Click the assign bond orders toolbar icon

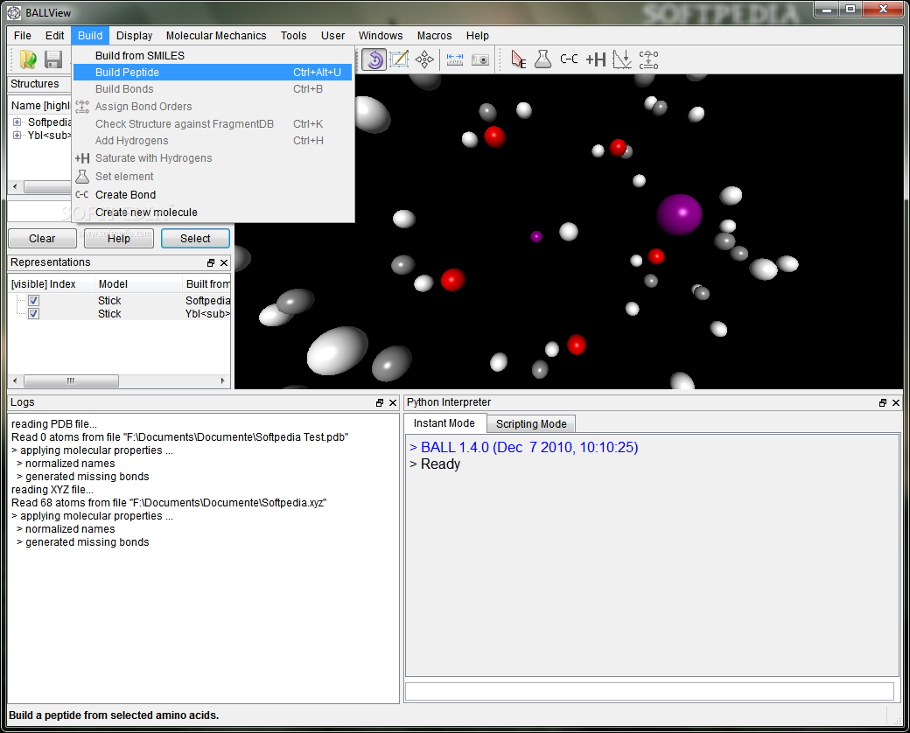click(649, 59)
